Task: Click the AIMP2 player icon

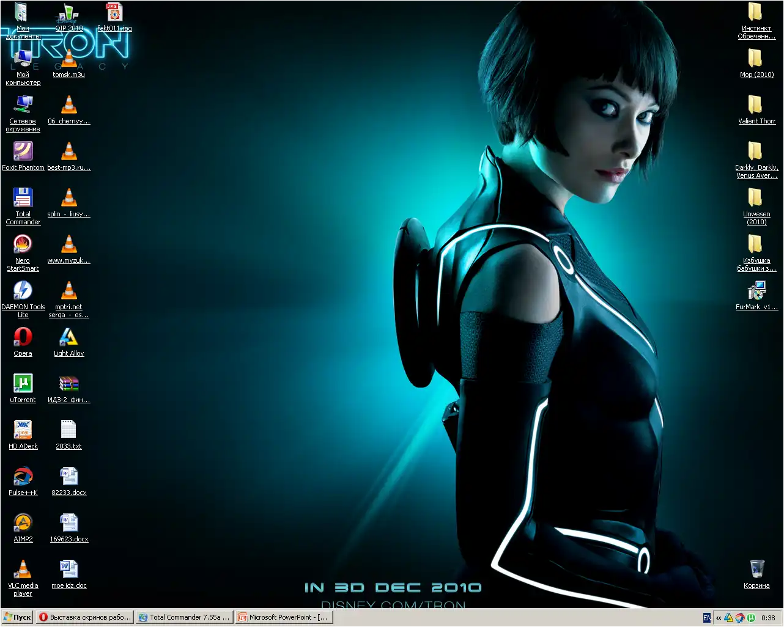Action: (23, 523)
